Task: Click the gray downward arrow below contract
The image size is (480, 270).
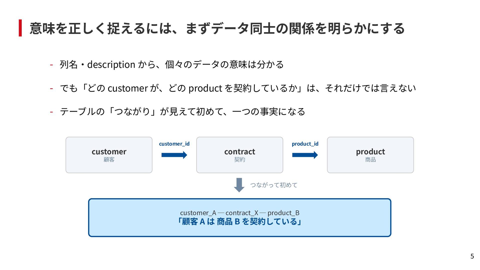Action: [x=239, y=185]
